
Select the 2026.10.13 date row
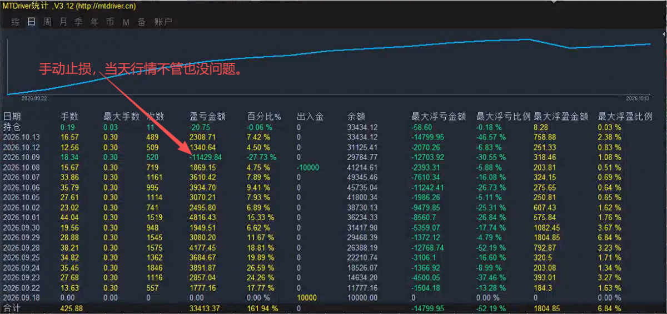point(22,137)
